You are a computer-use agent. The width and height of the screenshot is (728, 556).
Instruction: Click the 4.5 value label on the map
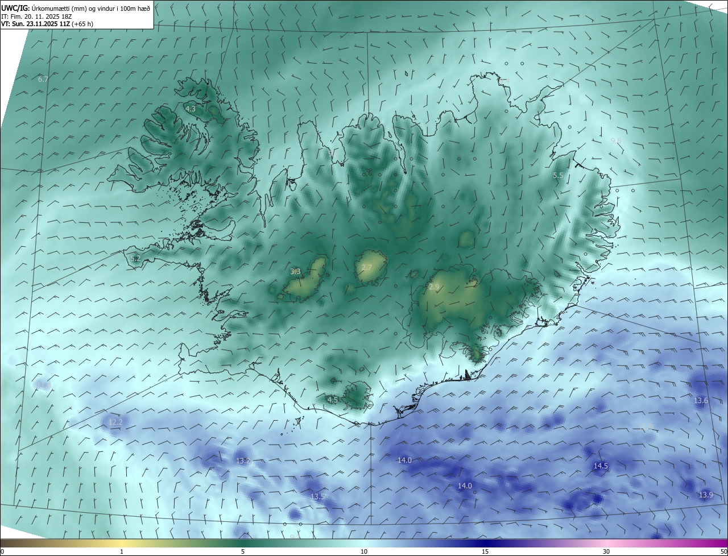333,400
